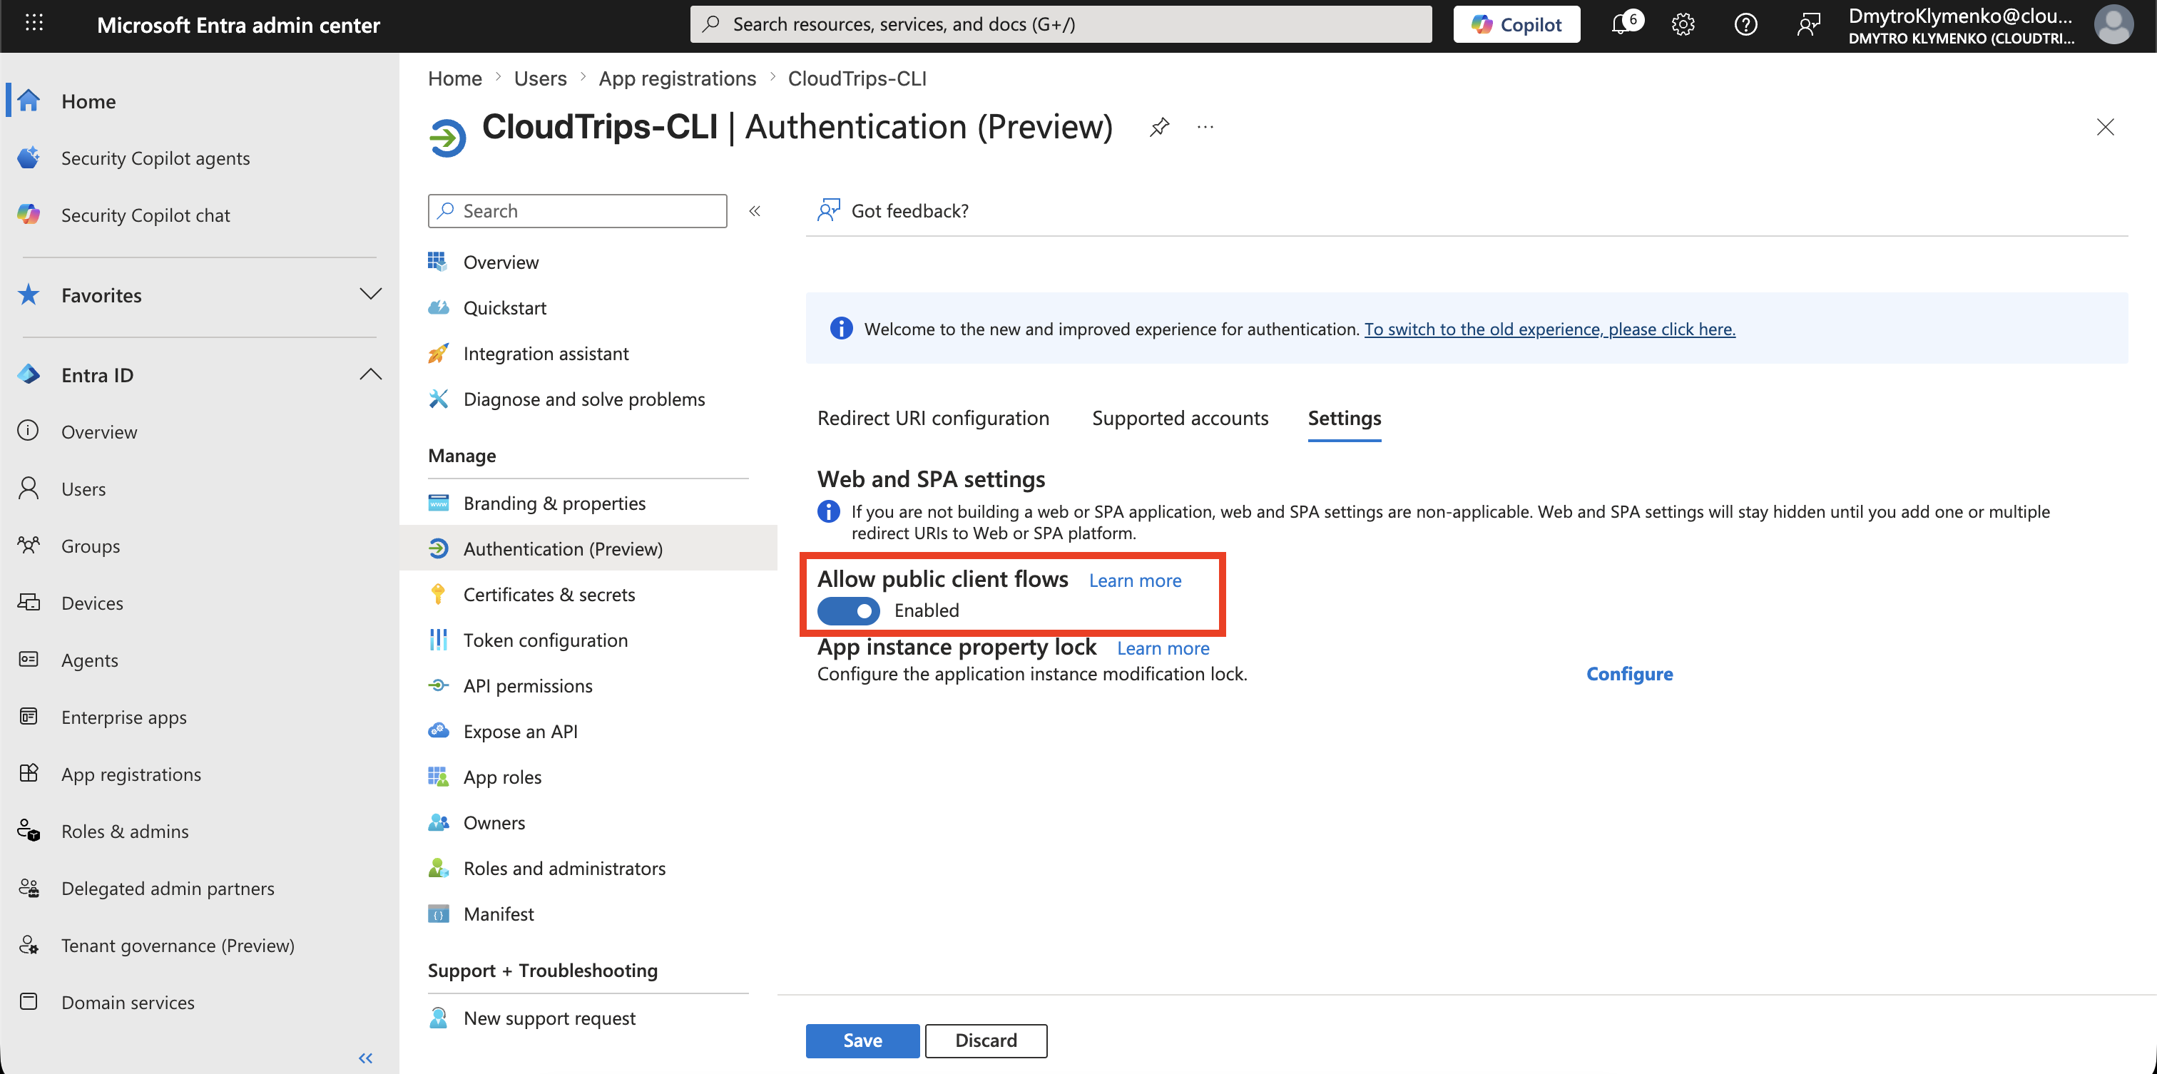Focus the global search resources field
This screenshot has height=1074, width=2157.
point(1061,24)
